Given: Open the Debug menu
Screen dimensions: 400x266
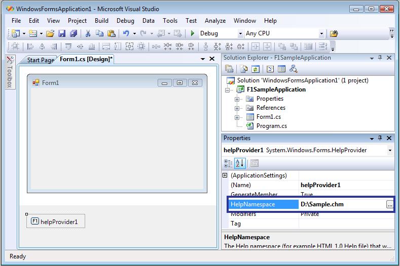Looking at the screenshot, I should [125, 21].
